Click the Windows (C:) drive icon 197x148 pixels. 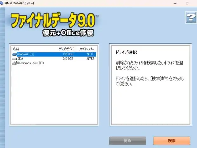14,54
